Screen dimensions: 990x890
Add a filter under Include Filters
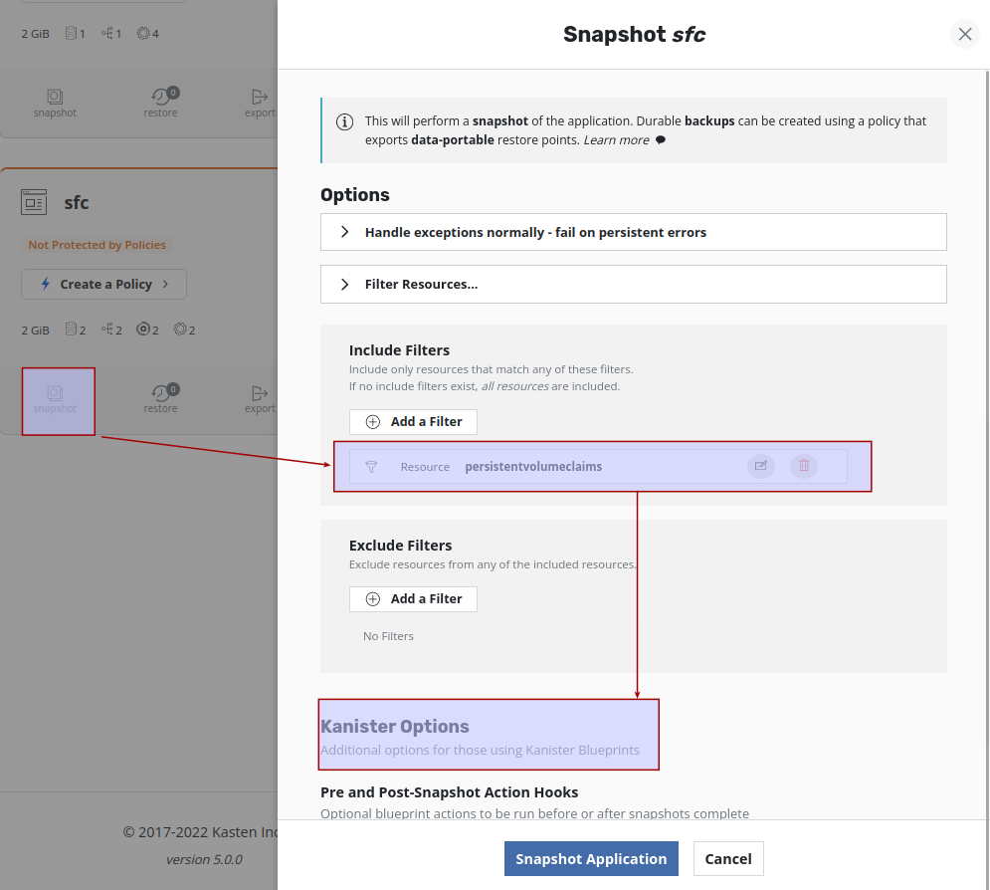click(x=413, y=422)
